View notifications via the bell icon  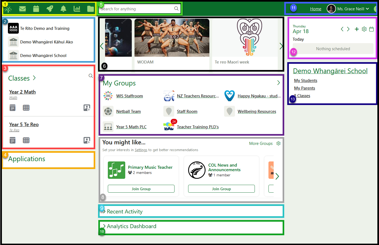pyautogui.click(x=63, y=9)
